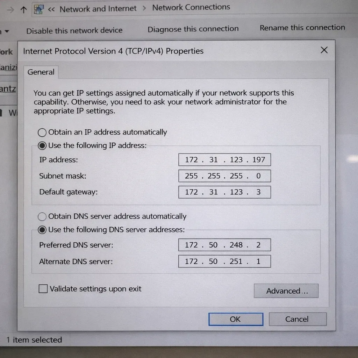Select Use the following DNS server addresses
The height and width of the screenshot is (358, 358).
click(x=42, y=230)
